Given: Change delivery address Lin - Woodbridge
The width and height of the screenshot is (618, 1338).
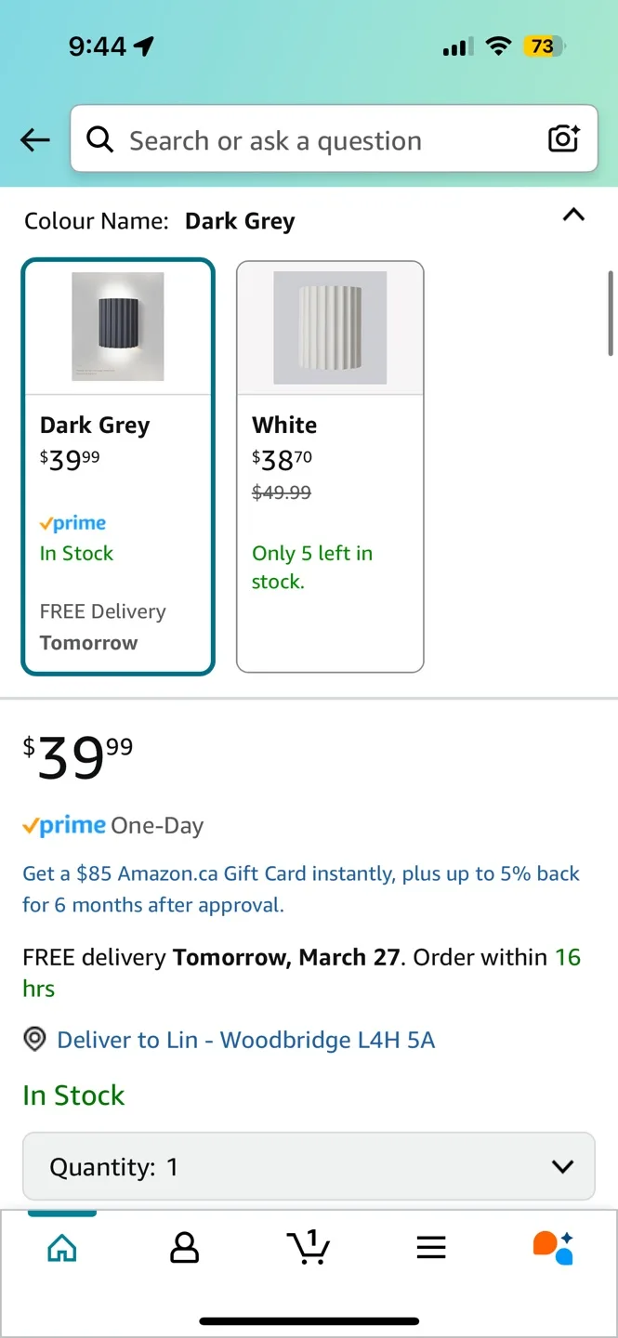Looking at the screenshot, I should 245,1040.
